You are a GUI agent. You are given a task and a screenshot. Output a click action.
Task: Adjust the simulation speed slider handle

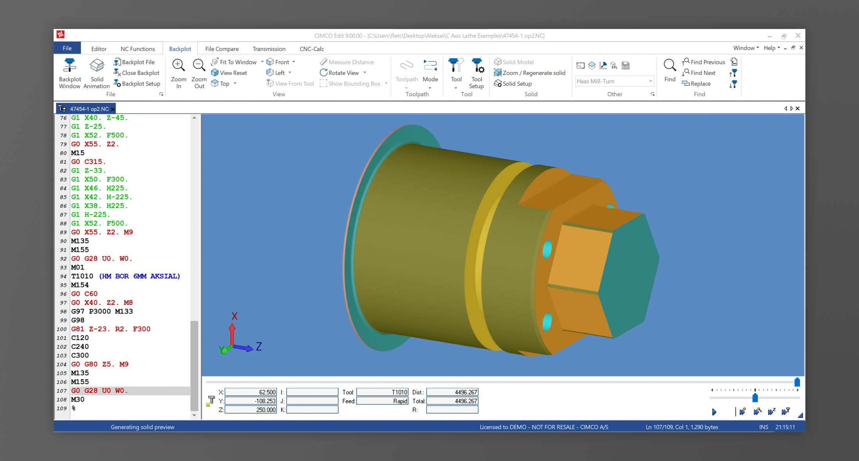pyautogui.click(x=755, y=398)
